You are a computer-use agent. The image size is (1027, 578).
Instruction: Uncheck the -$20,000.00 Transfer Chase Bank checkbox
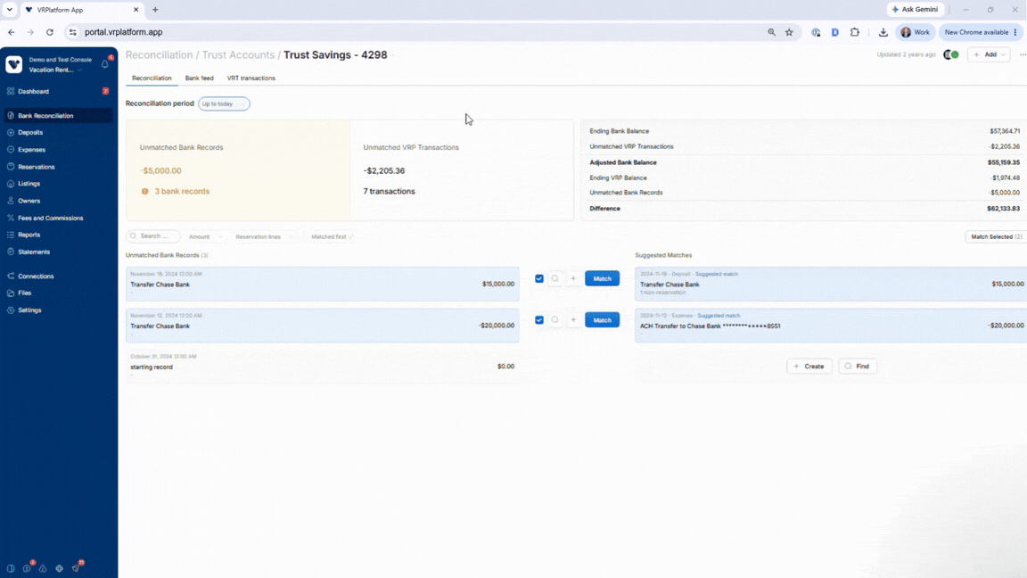point(539,320)
